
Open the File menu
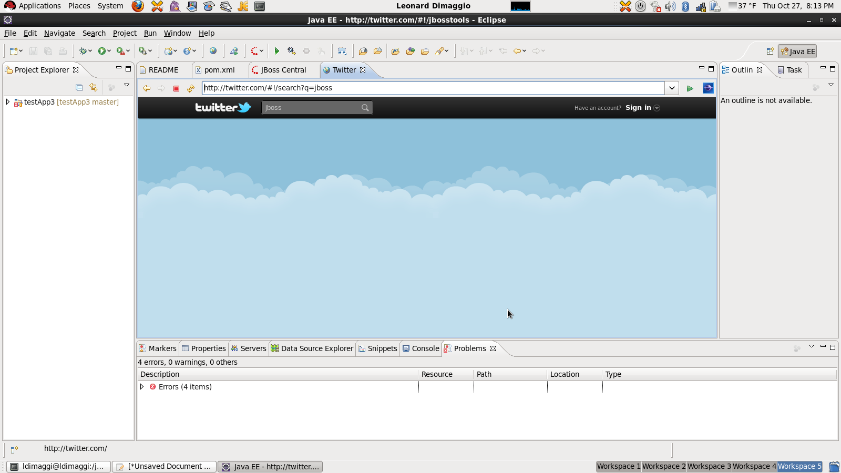(10, 33)
